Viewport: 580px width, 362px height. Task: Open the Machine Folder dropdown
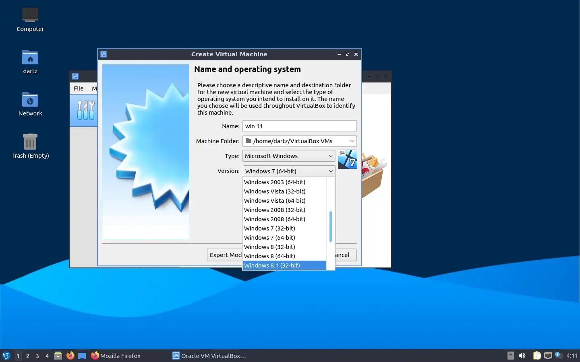click(300, 141)
